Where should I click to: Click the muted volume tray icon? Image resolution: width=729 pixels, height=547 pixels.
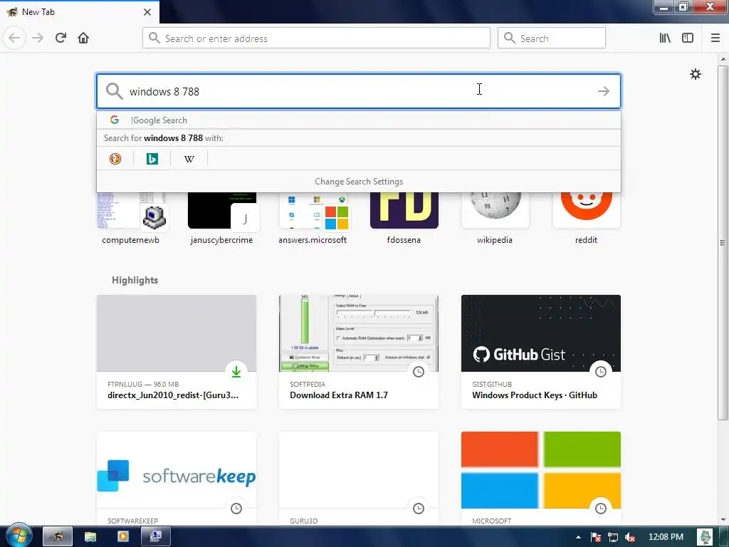[x=631, y=538]
